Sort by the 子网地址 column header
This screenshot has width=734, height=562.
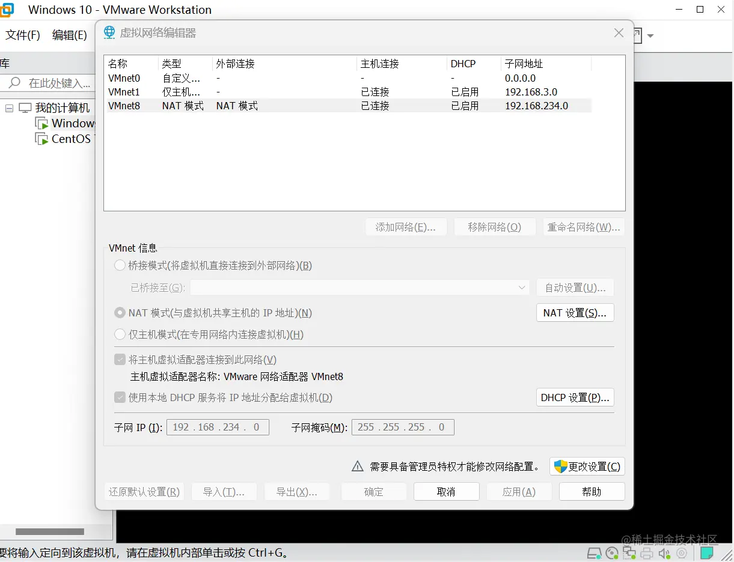coord(546,64)
